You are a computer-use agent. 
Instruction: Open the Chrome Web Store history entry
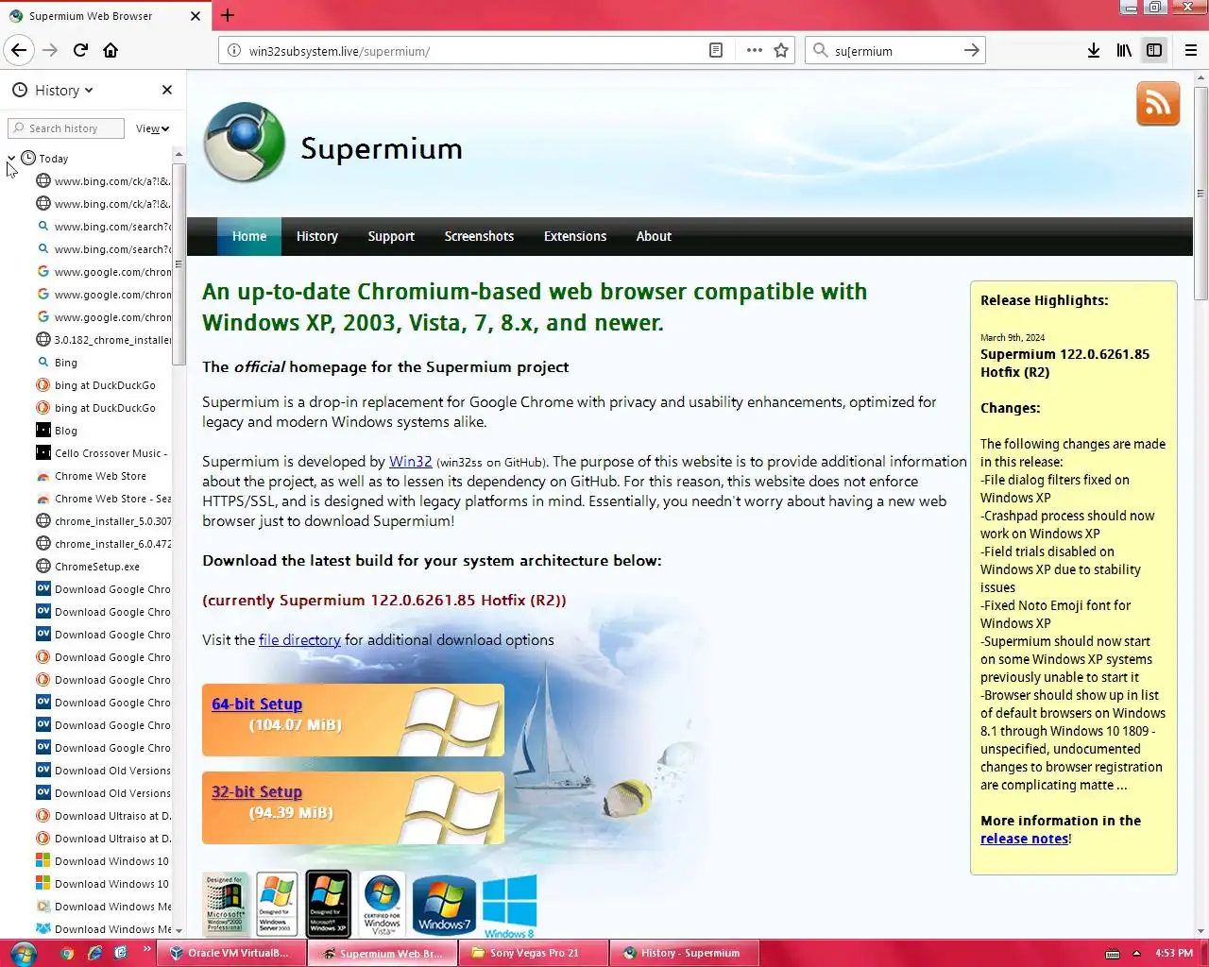click(101, 476)
